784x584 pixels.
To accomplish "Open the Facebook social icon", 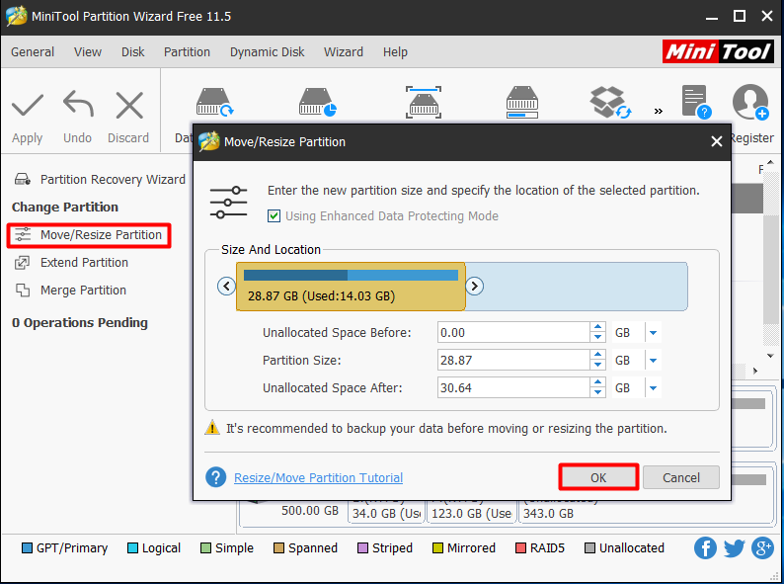I will click(705, 548).
